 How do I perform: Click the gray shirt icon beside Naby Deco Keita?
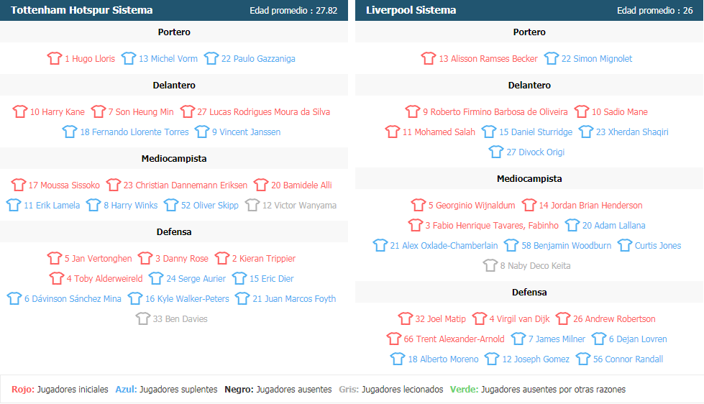click(x=490, y=266)
